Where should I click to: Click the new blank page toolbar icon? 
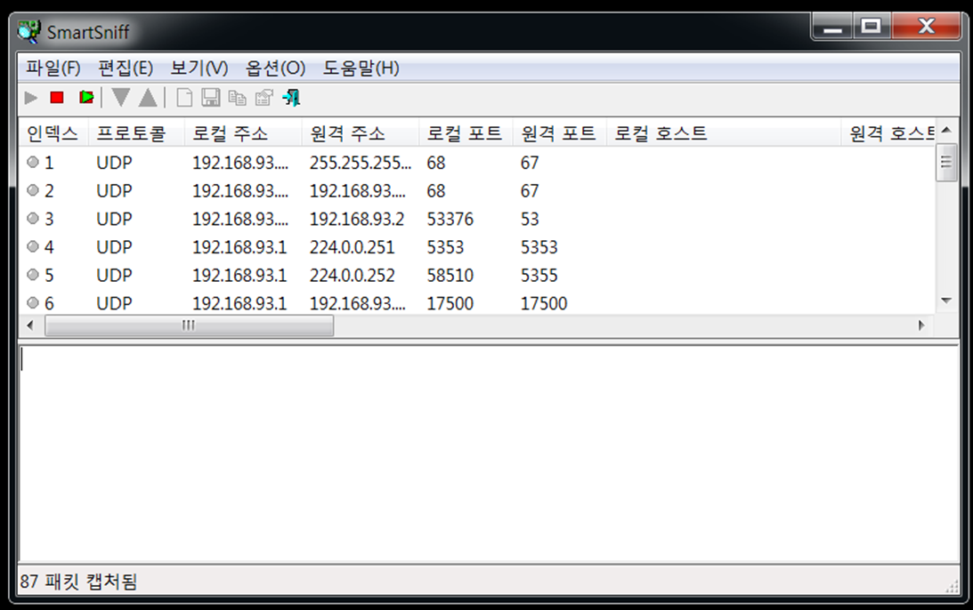pos(184,97)
